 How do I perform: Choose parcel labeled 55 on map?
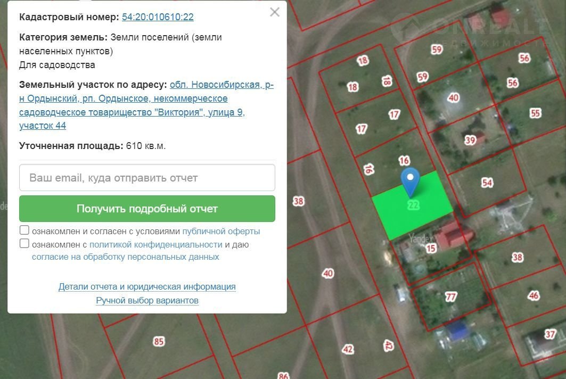click(535, 113)
